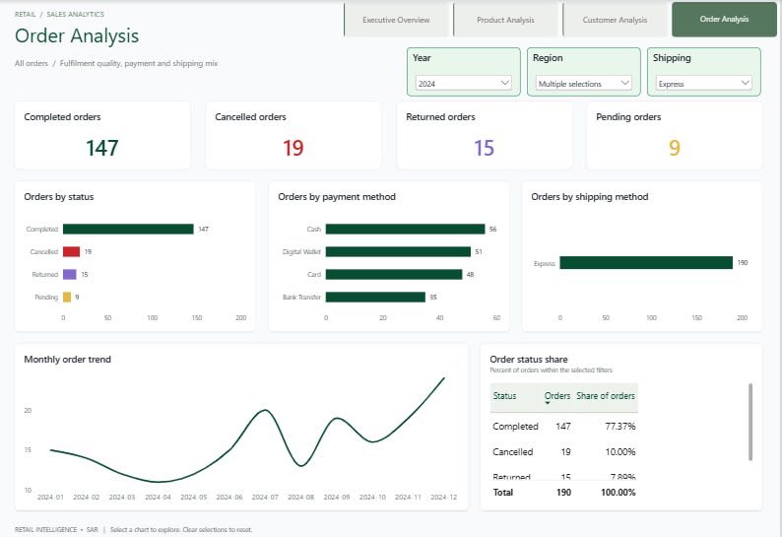This screenshot has width=782, height=537.
Task: Sort table by the Orders column header
Action: point(557,396)
